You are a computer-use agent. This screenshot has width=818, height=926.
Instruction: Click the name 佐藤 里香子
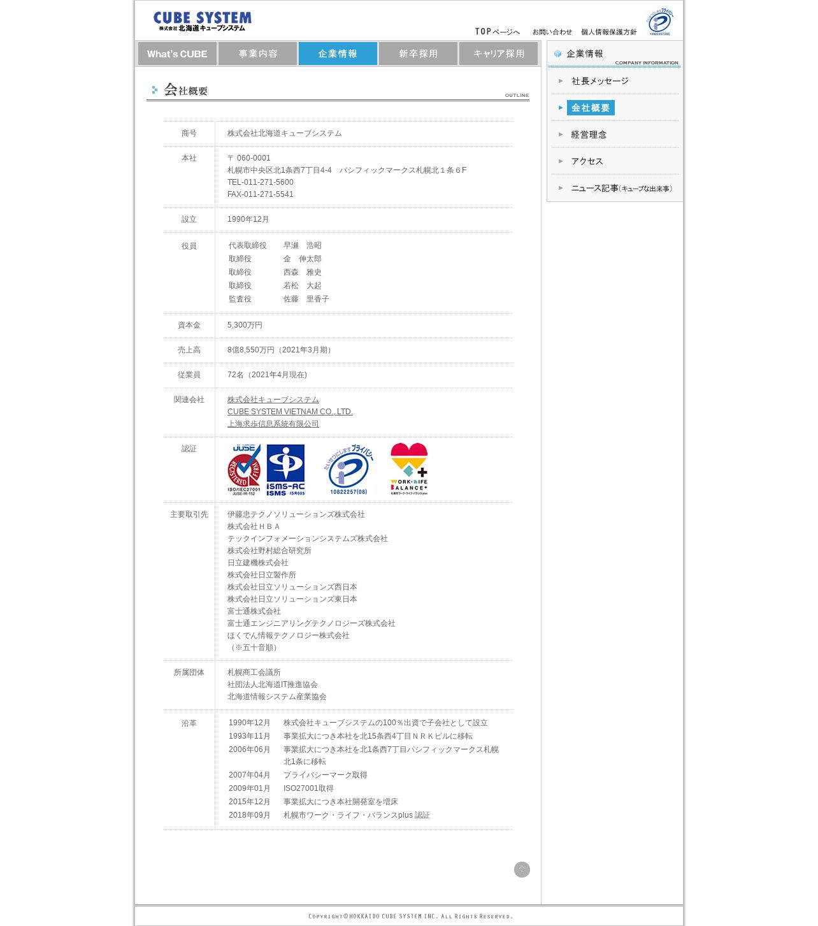coord(306,299)
